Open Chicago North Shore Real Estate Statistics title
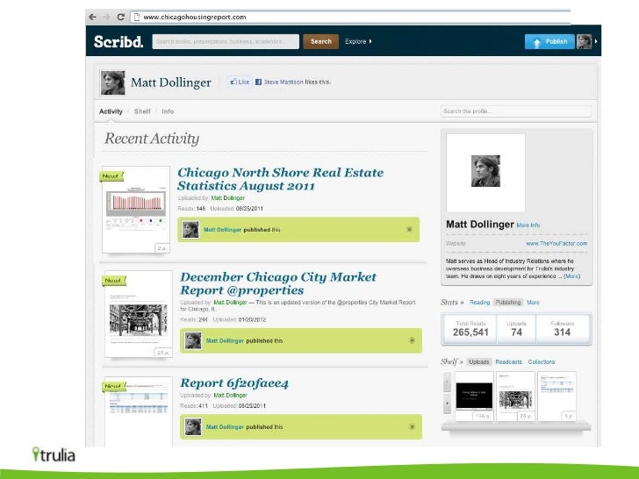This screenshot has width=639, height=479. click(280, 179)
